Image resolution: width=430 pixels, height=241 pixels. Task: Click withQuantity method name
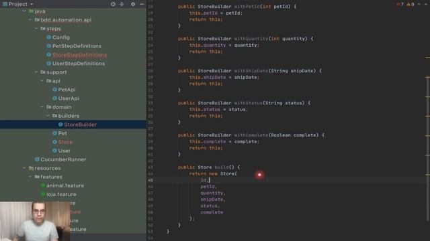click(251, 39)
